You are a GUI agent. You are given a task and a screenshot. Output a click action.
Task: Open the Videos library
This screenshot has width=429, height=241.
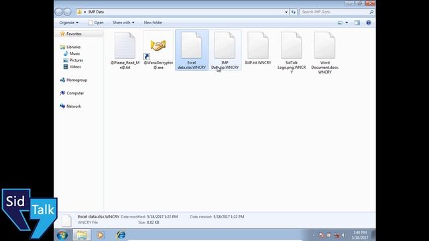point(75,67)
